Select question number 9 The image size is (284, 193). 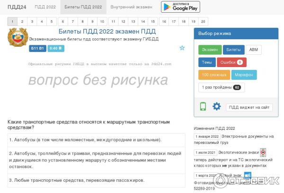pos(92,22)
